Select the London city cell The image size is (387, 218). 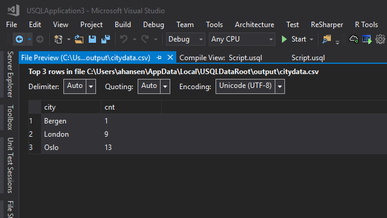[x=71, y=134]
